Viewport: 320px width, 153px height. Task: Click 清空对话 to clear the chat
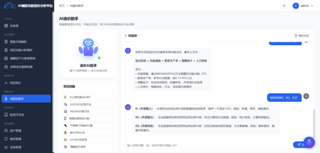[x=302, y=36]
